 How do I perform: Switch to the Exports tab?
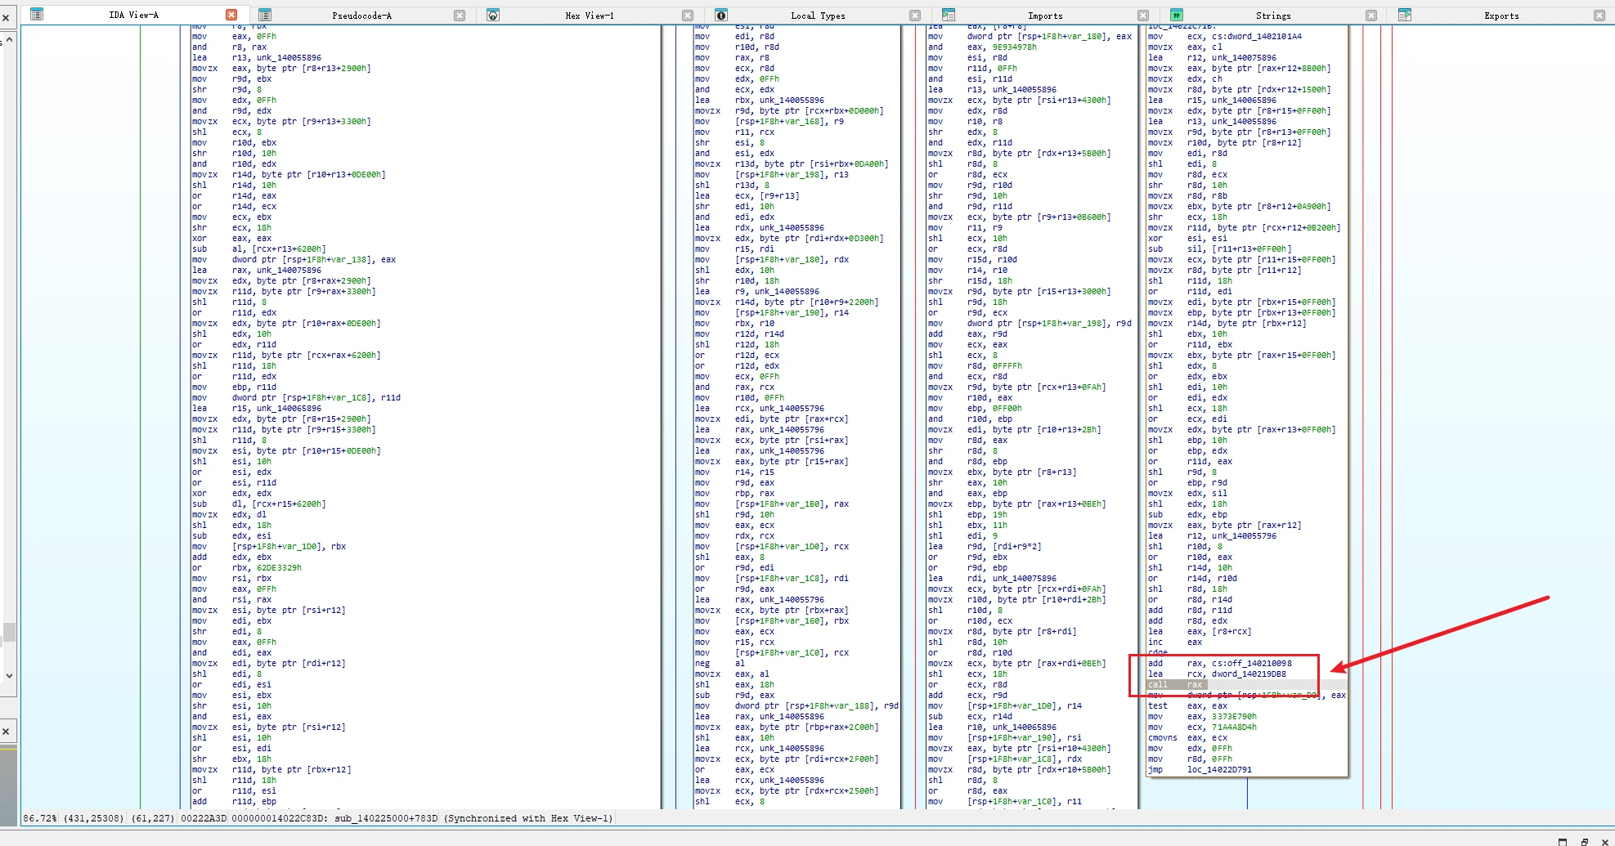coord(1501,16)
